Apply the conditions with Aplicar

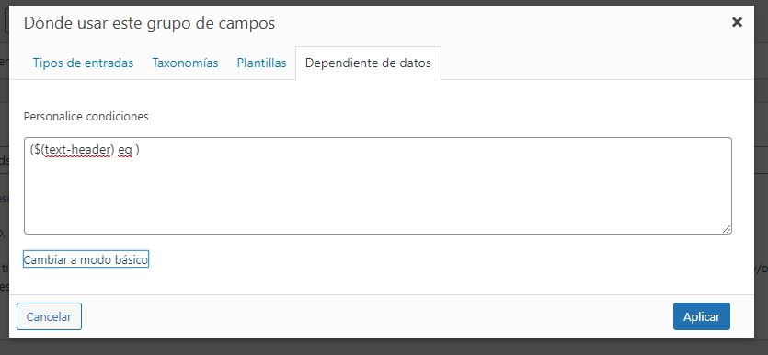[x=702, y=316]
